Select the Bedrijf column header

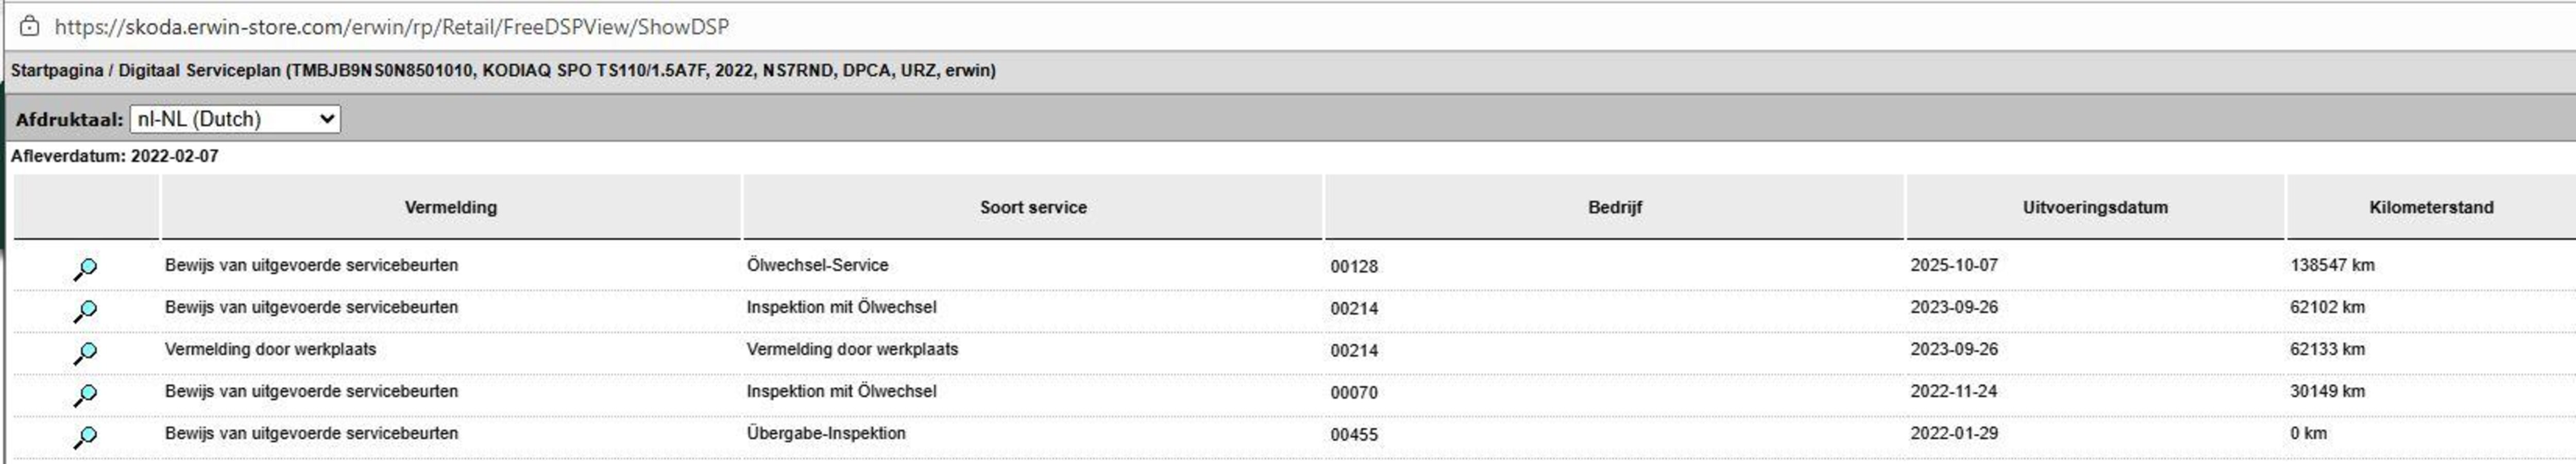[x=1614, y=207]
